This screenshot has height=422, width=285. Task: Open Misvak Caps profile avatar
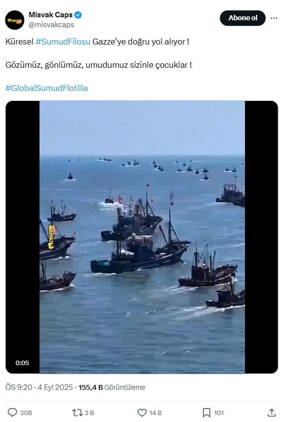(14, 20)
